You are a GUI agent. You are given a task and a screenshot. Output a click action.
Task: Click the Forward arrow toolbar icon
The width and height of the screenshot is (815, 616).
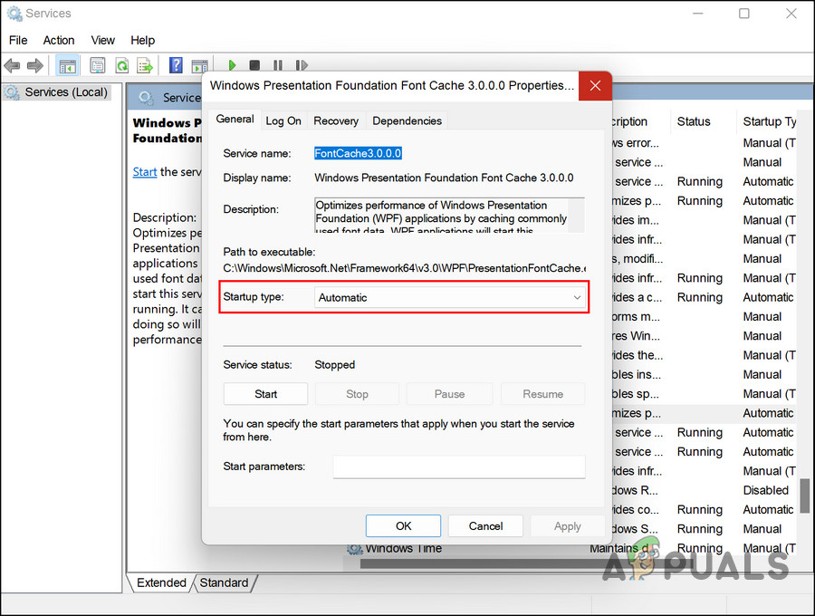pos(34,65)
